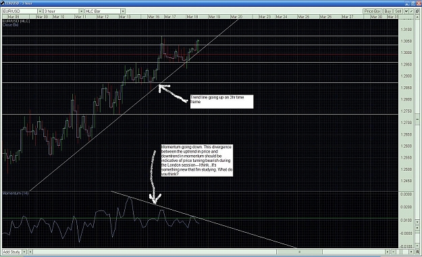
Task: Click the down-chevron icon beside Sell
Action: (406, 11)
